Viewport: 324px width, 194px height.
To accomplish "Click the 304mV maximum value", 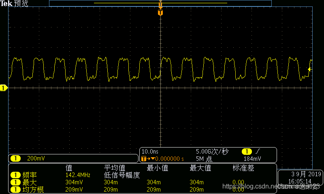I will click(74, 182).
